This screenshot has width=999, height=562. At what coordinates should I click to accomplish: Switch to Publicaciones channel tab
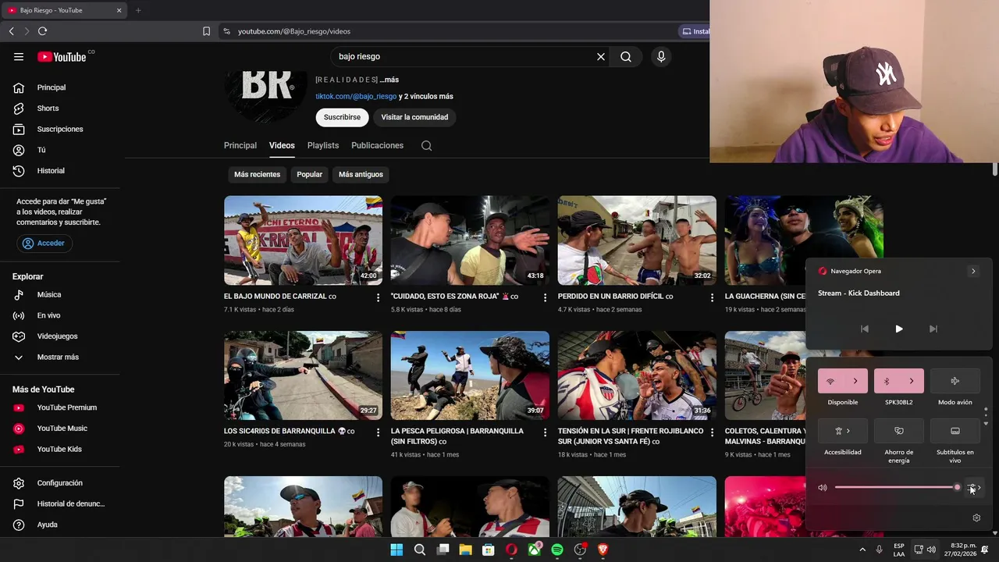(x=377, y=145)
